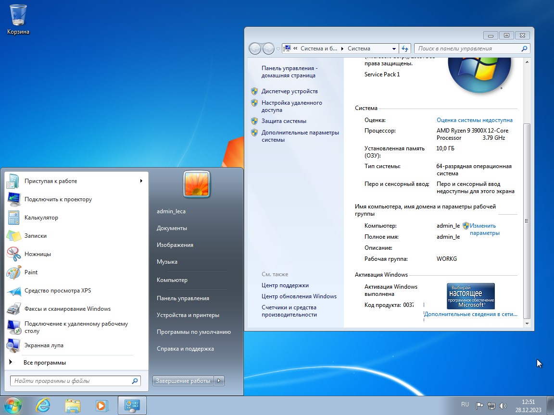Screen dimensions: 554x415
Task: Open Windows Explorer from taskbar
Action: point(73,405)
